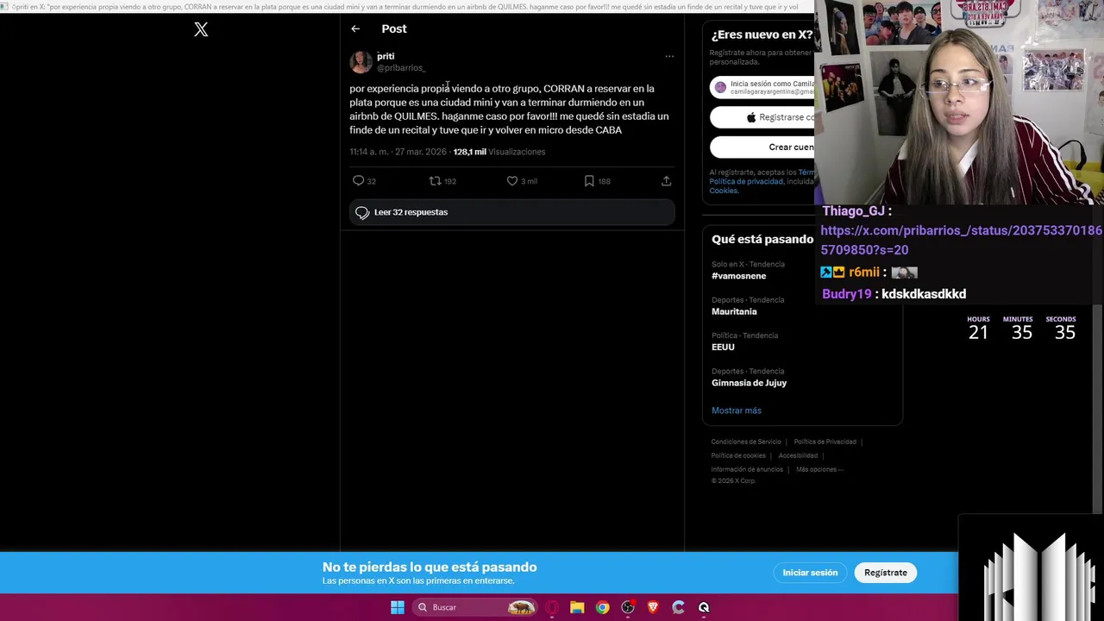Click the Política de privacidad link in signup panel
1104x621 pixels.
(746, 181)
